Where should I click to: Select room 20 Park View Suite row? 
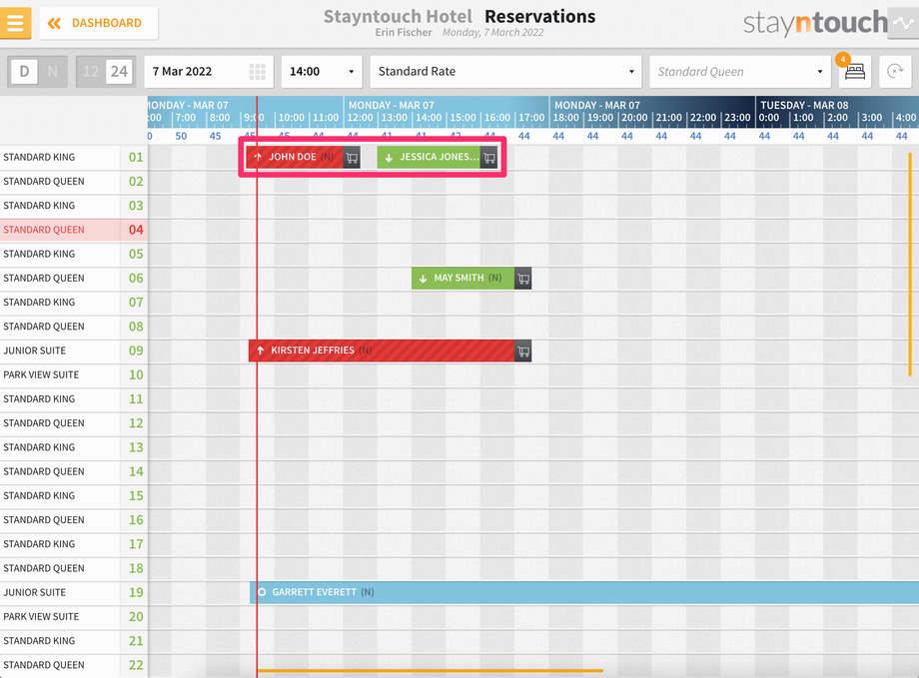pos(73,616)
